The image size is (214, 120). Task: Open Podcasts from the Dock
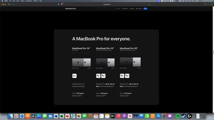click(x=124, y=116)
